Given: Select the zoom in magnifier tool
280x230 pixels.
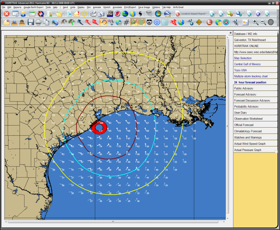Looking at the screenshot, I should [x=255, y=22].
